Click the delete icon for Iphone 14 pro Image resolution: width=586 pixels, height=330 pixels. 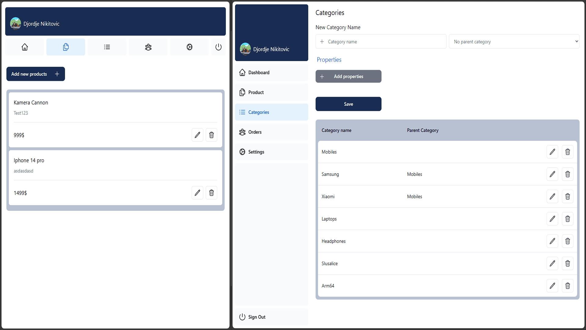click(x=211, y=193)
